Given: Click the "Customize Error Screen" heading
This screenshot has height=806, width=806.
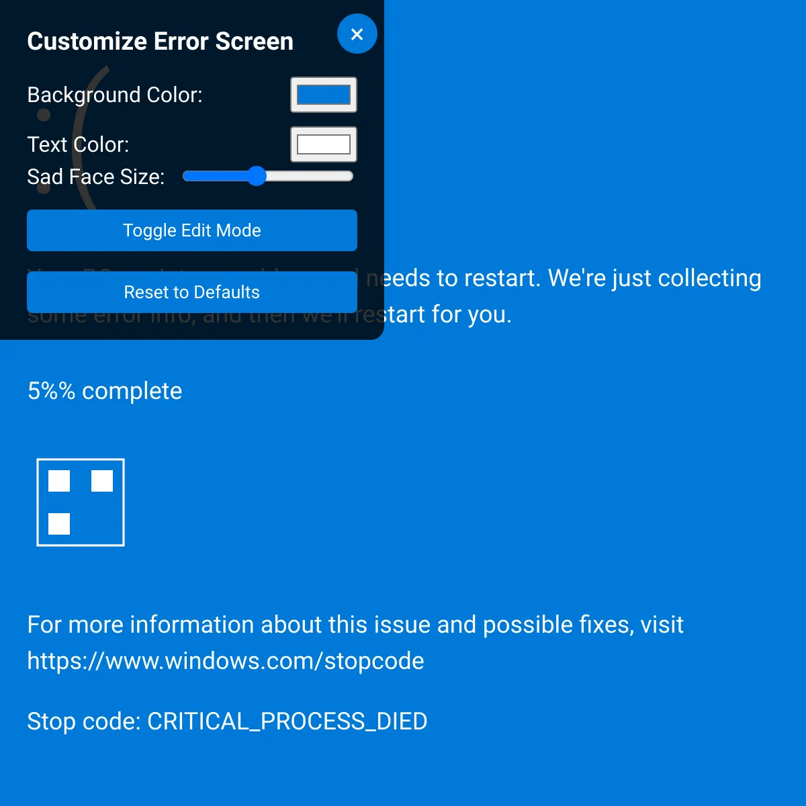Looking at the screenshot, I should coord(160,41).
